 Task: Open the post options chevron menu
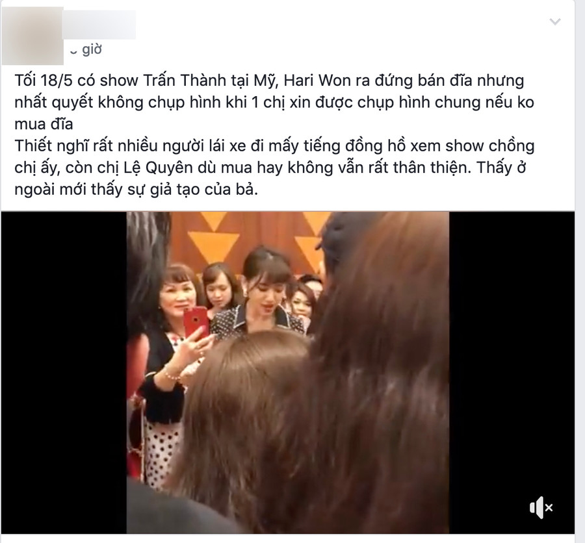(x=555, y=21)
